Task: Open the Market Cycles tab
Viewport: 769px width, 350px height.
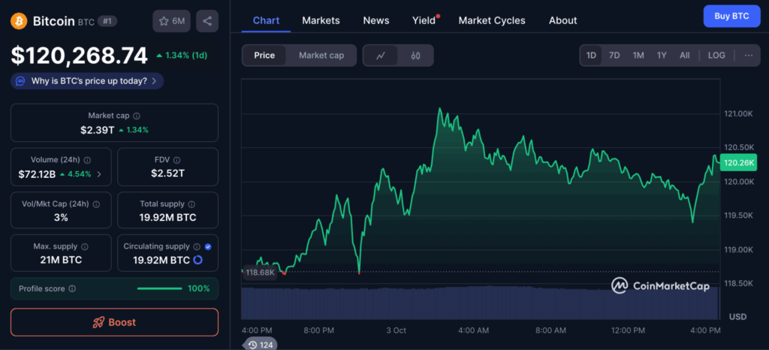Action: tap(492, 20)
